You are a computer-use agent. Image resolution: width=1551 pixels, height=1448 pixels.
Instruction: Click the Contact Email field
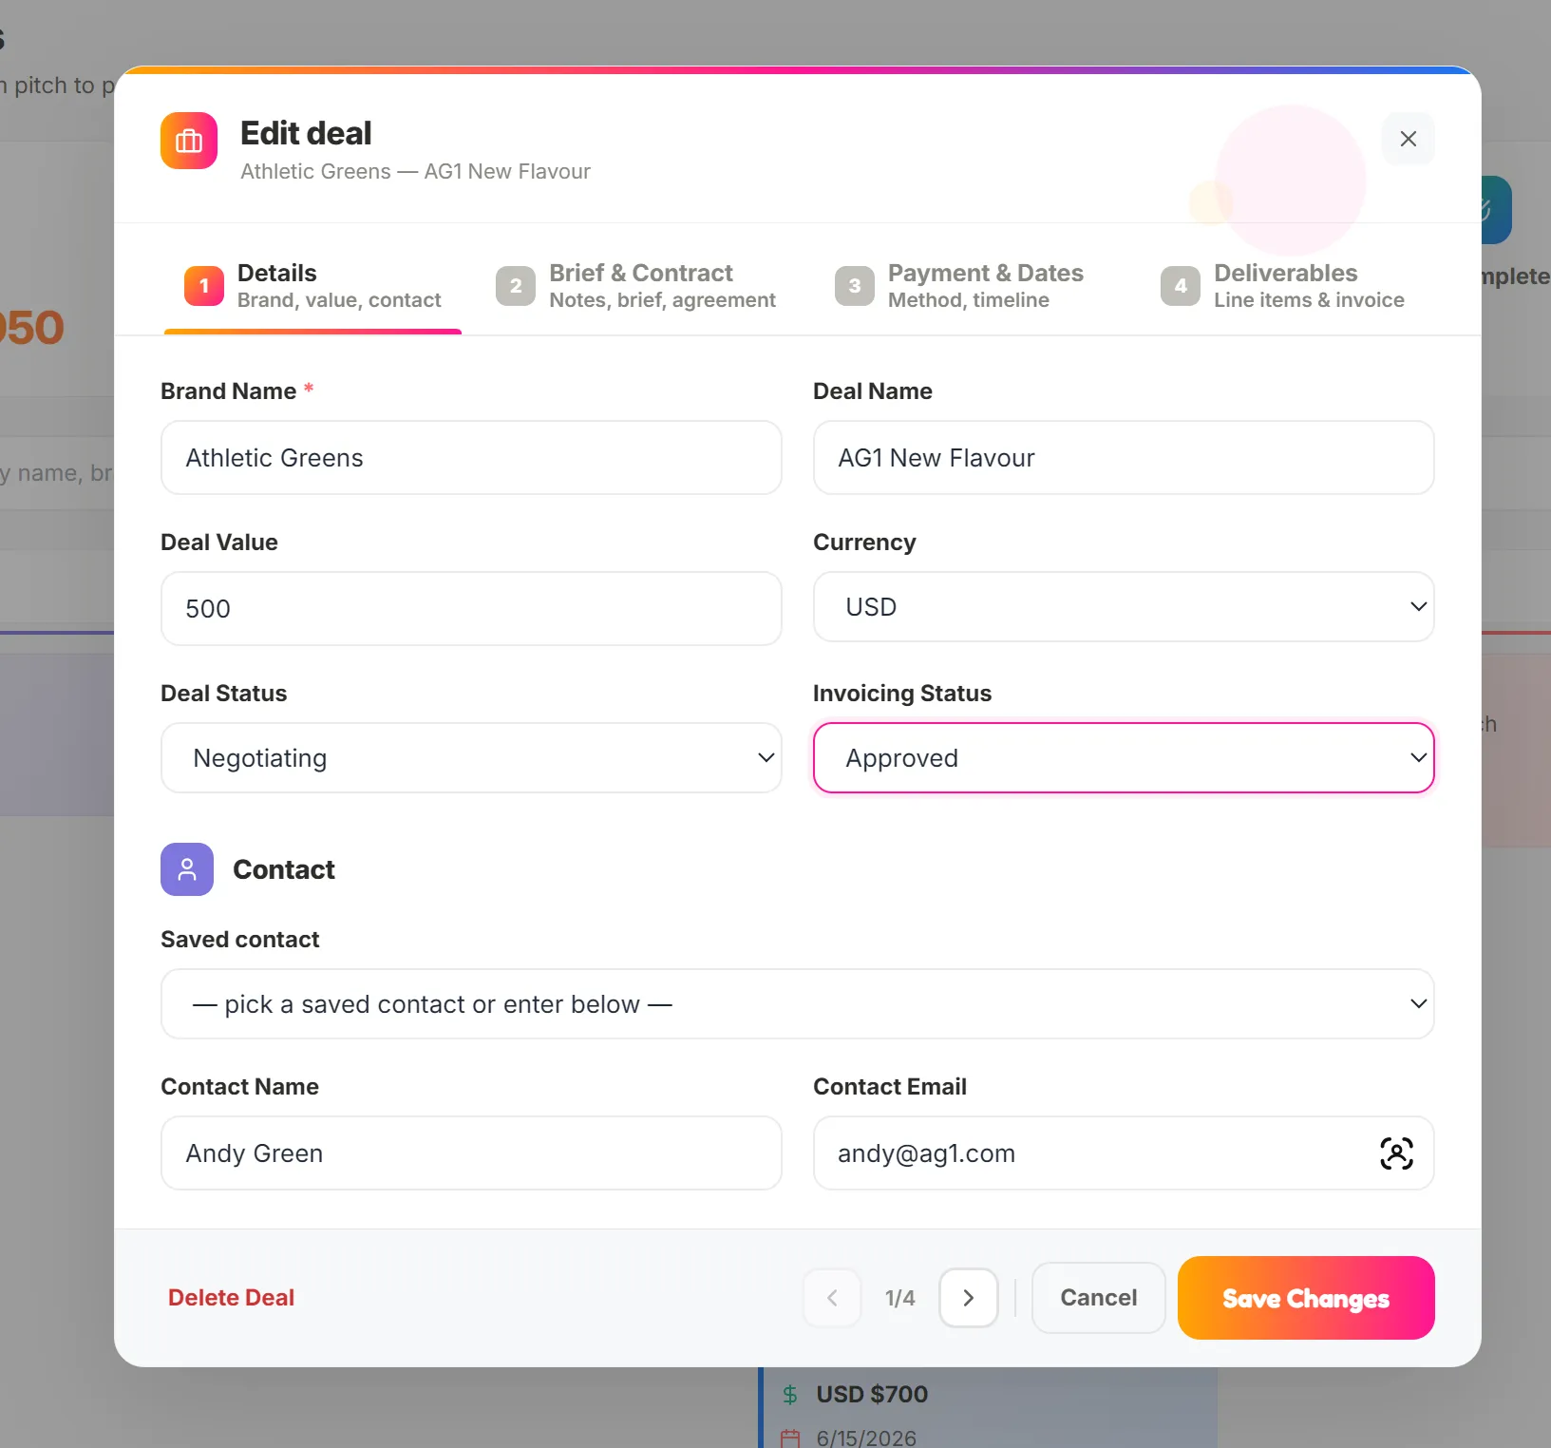1124,1153
